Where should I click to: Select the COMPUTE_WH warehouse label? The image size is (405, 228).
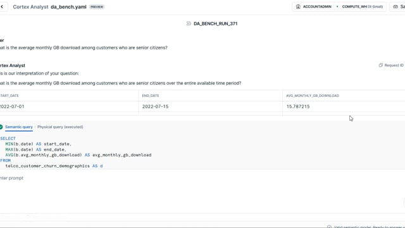tap(363, 7)
